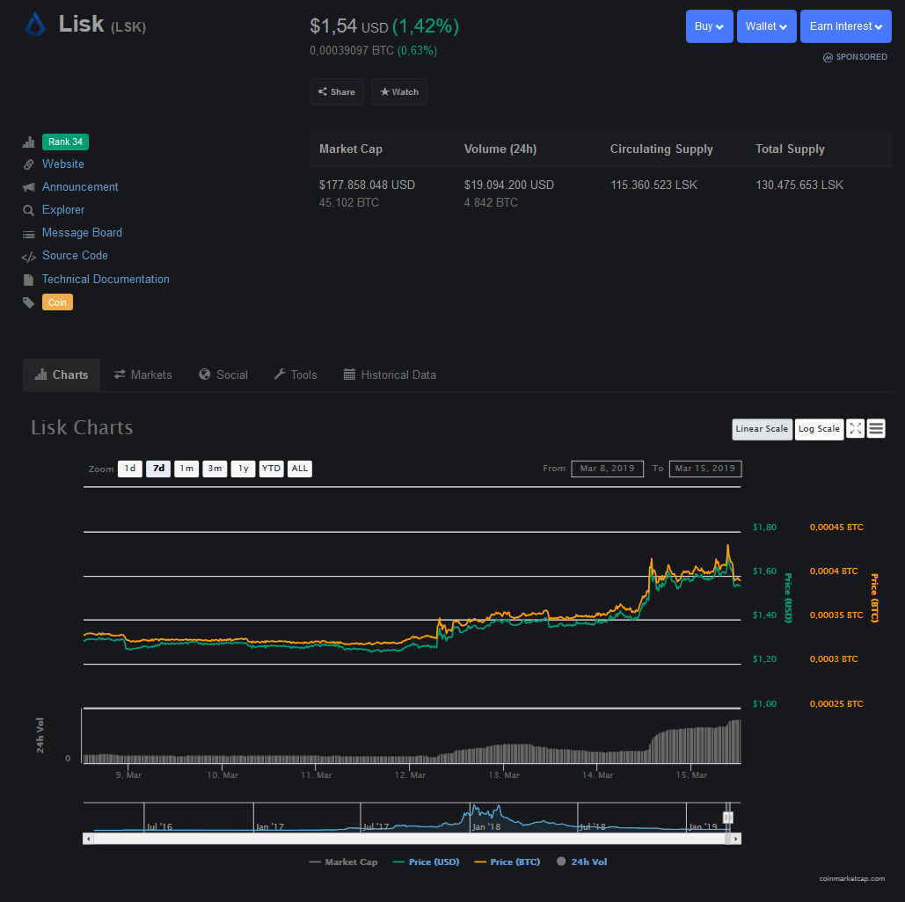Switch chart to Log Scale

pos(819,429)
